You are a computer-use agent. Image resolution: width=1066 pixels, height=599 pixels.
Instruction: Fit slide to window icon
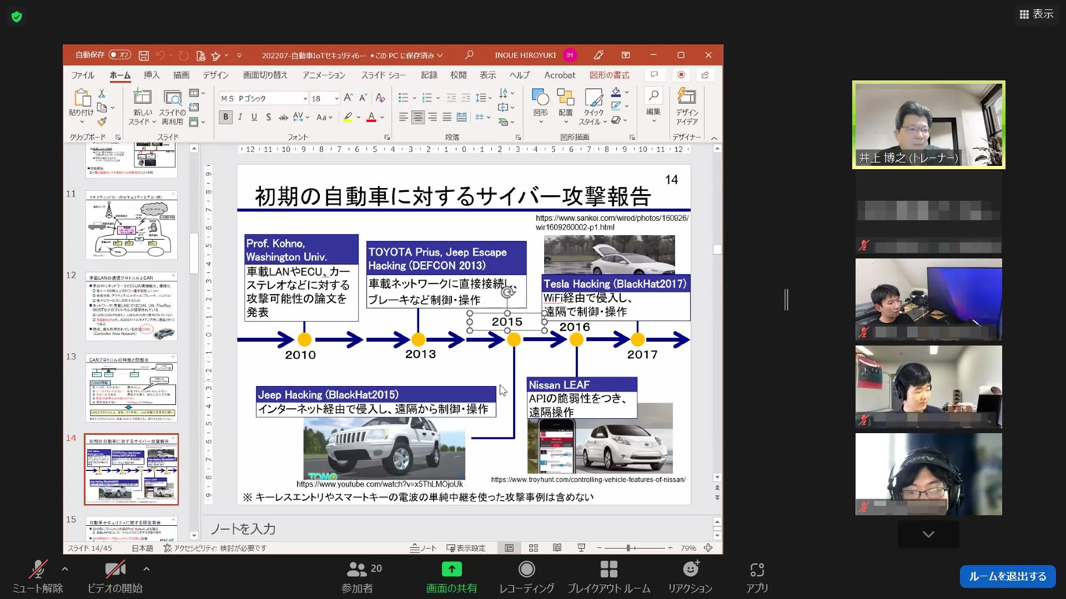pos(708,548)
